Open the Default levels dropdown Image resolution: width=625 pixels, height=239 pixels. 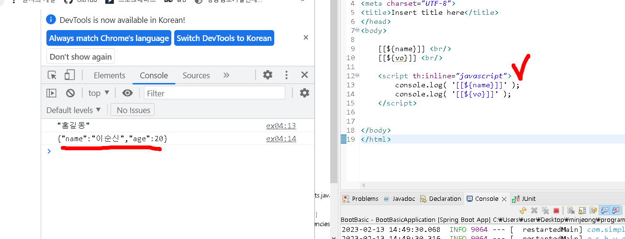coord(74,110)
